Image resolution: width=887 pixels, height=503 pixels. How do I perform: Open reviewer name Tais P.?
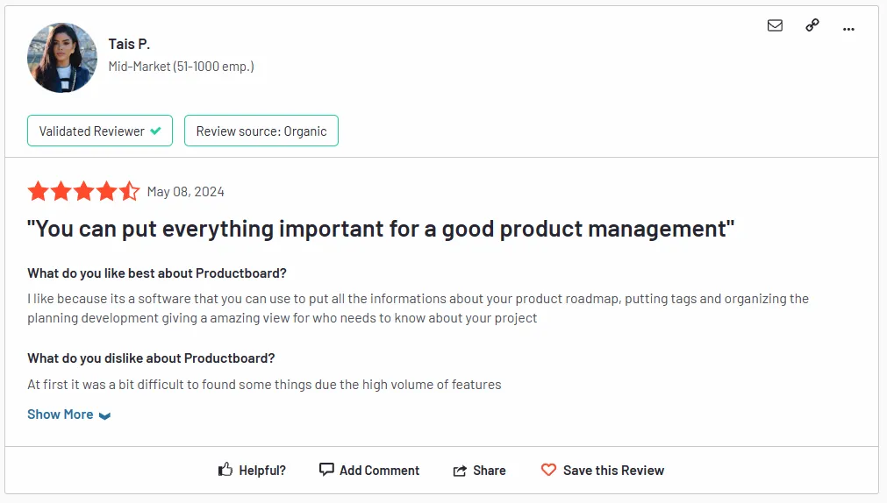129,44
